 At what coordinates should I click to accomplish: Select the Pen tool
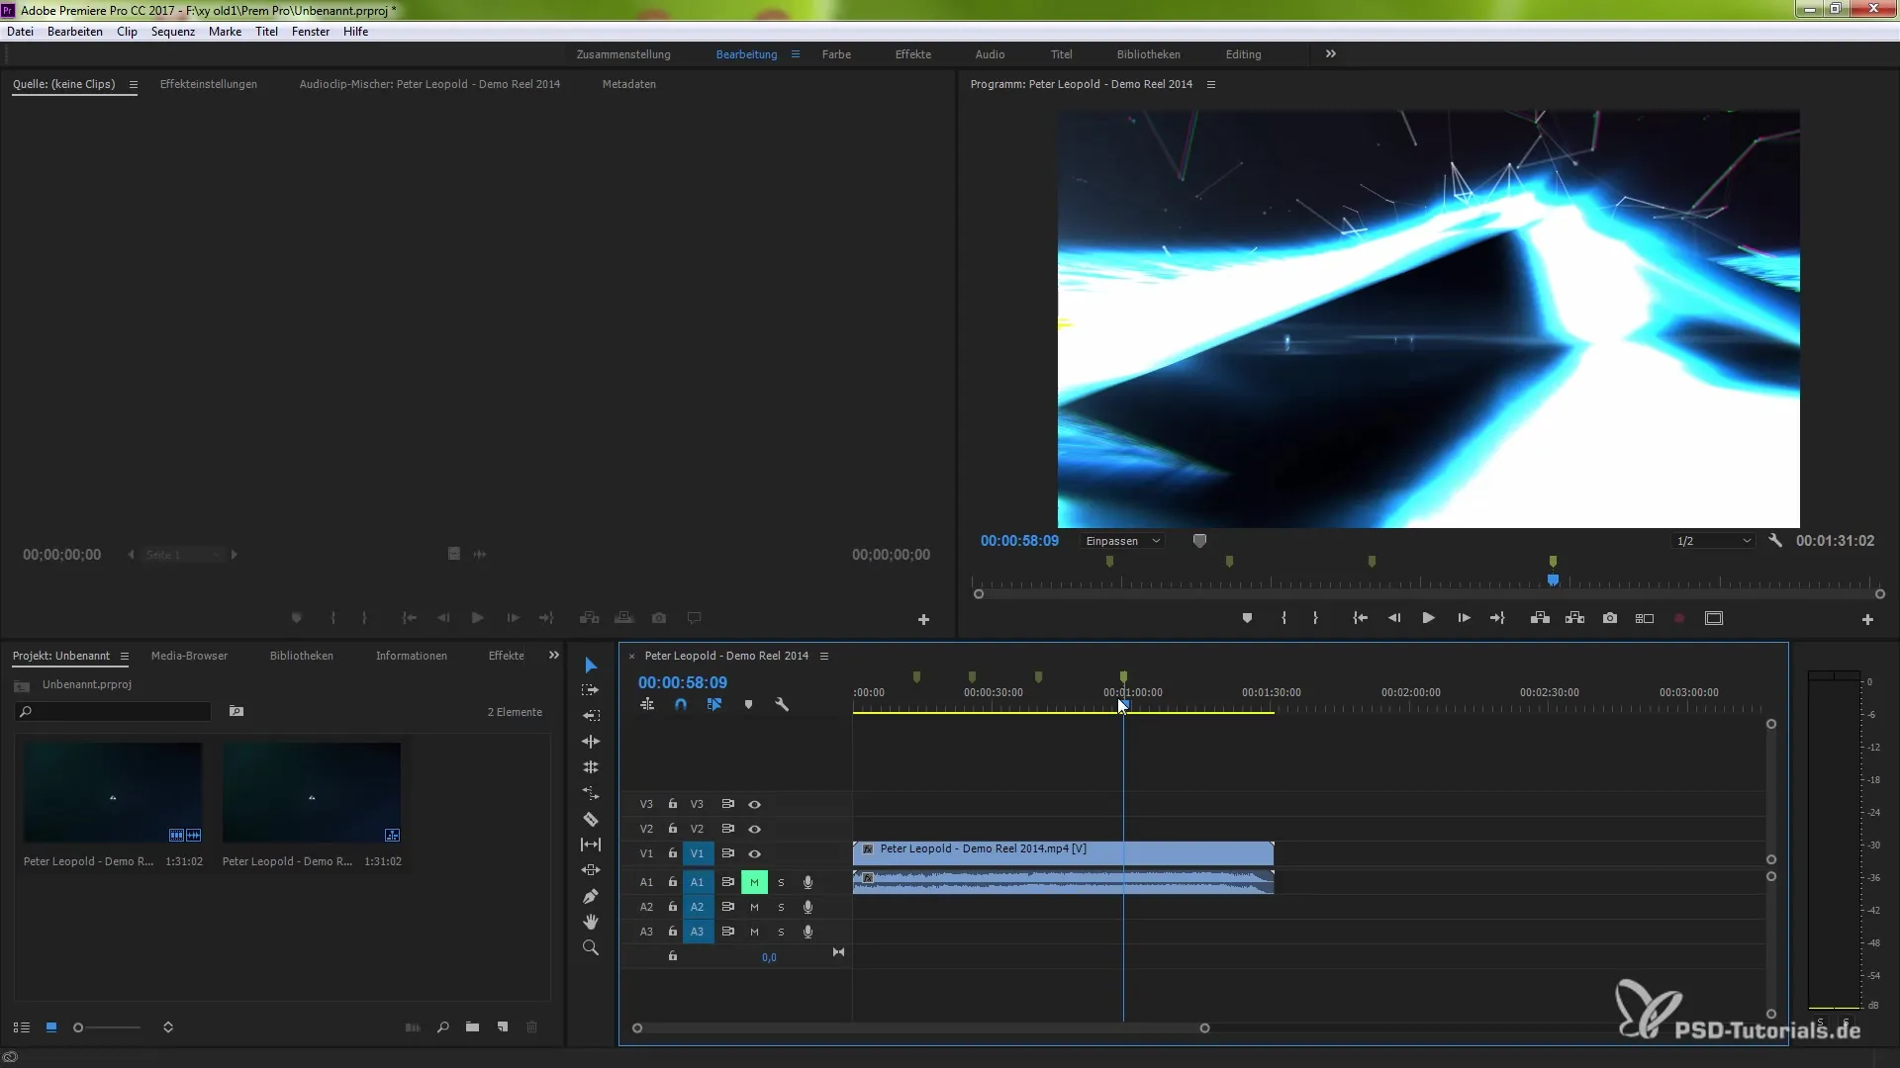[591, 896]
